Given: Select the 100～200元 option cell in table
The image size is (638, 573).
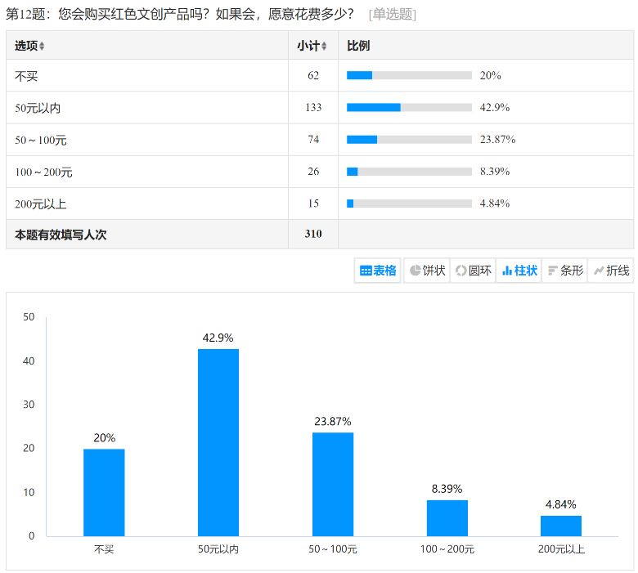Looking at the screenshot, I should coord(44,172).
